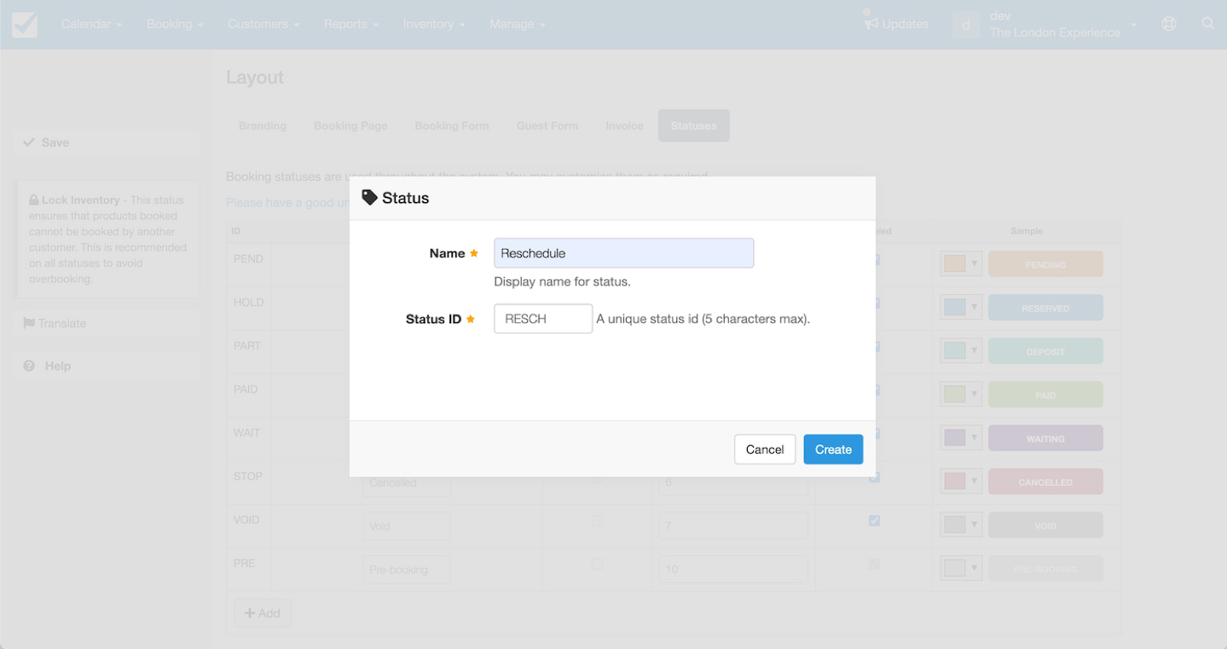The image size is (1227, 649).
Task: Open the Help sidebar button
Action: click(107, 366)
